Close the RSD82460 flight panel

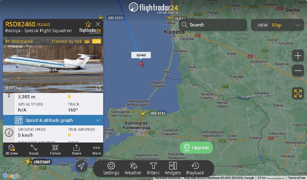click(x=98, y=24)
